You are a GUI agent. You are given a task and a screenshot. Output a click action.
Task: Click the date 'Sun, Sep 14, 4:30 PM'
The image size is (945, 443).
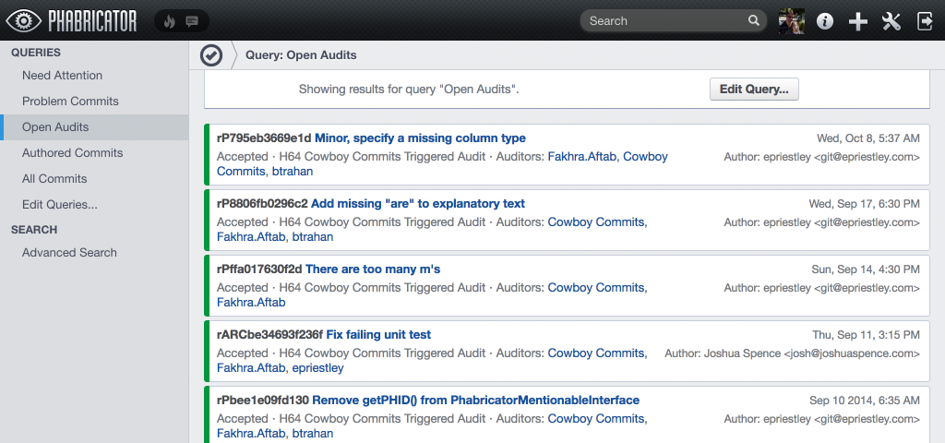[x=866, y=269]
